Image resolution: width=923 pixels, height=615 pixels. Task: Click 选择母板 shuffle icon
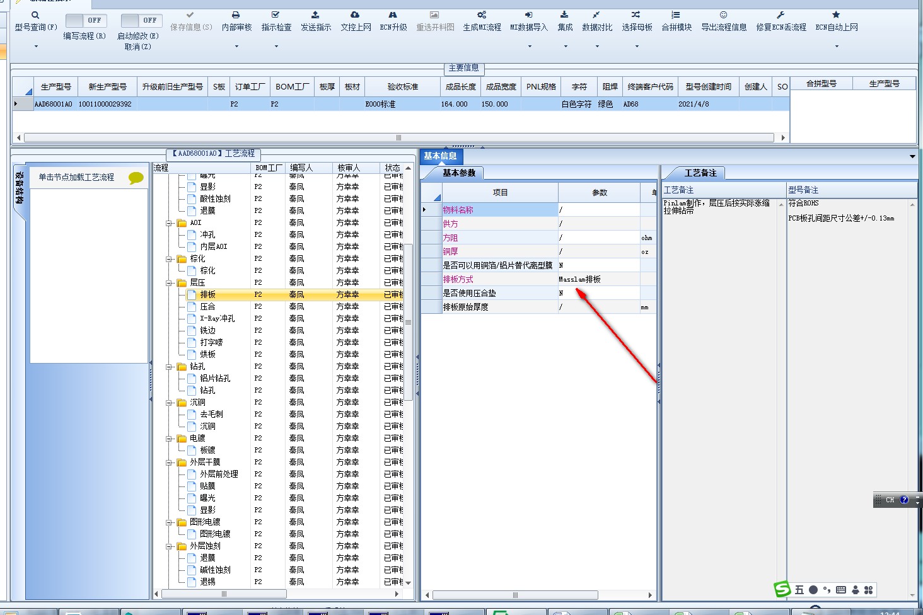(636, 14)
